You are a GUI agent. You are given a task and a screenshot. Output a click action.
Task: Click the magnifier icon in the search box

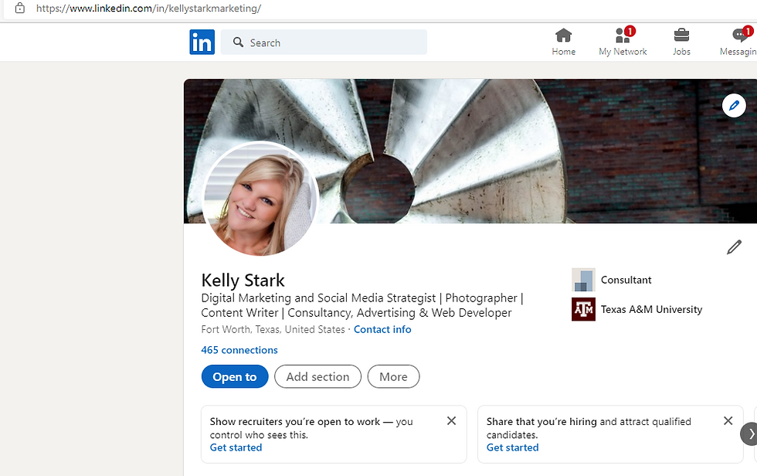coord(238,42)
